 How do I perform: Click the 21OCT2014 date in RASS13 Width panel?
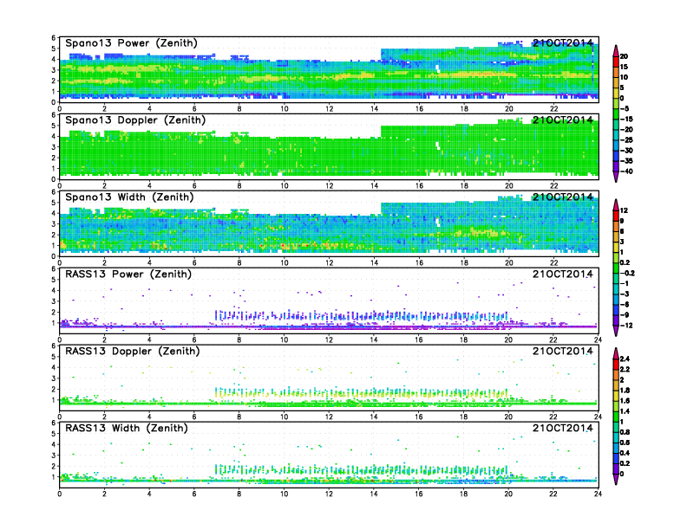point(563,428)
